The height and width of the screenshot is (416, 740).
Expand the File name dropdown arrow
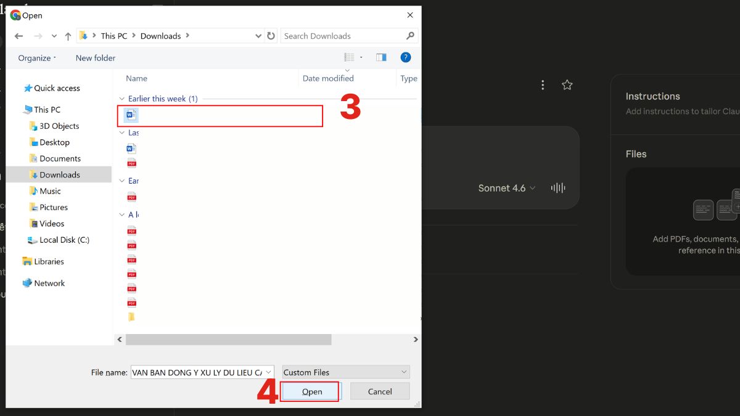coord(269,372)
